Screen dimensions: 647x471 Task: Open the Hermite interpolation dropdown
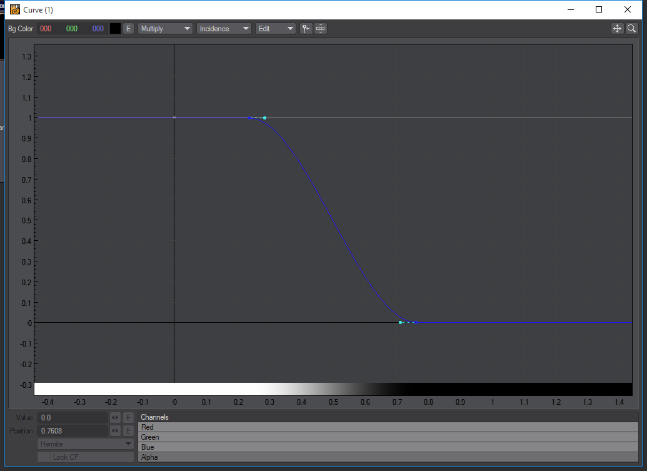coord(86,444)
